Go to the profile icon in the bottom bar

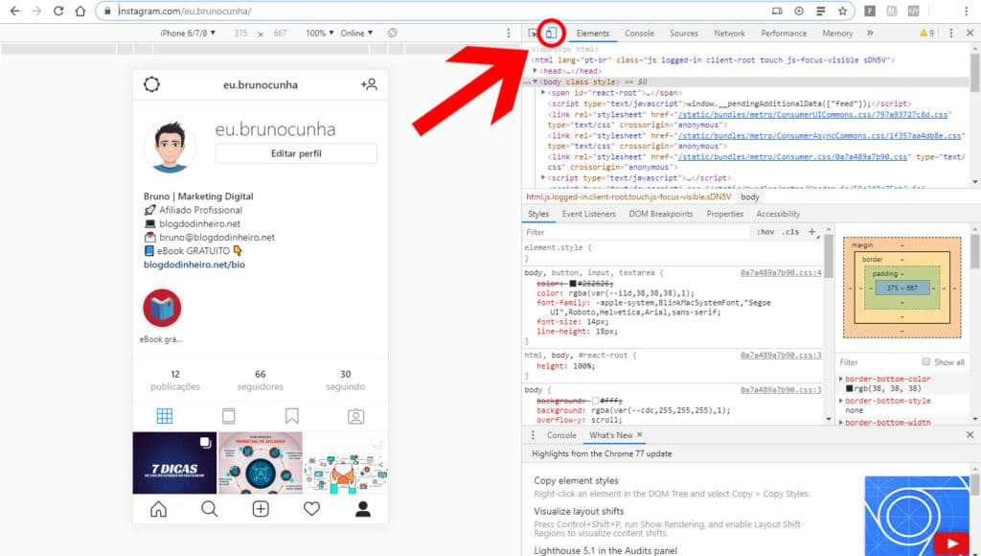(x=363, y=509)
